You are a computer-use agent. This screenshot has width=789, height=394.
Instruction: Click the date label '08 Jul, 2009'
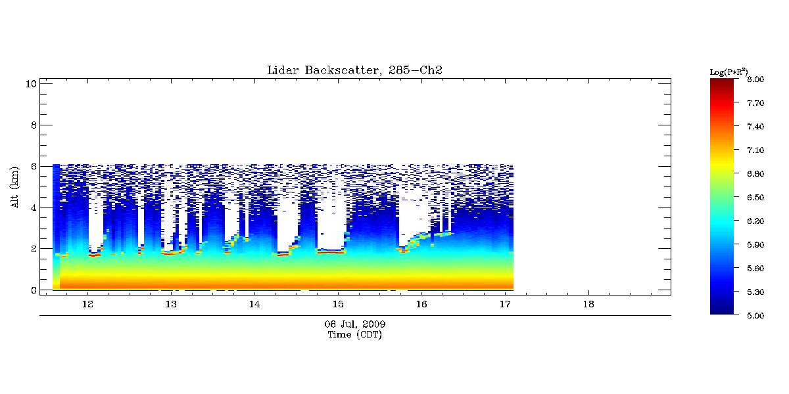355,324
